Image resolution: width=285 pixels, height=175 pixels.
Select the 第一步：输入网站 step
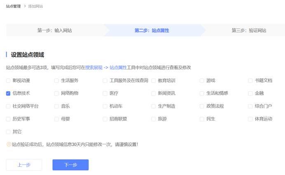tap(54, 30)
